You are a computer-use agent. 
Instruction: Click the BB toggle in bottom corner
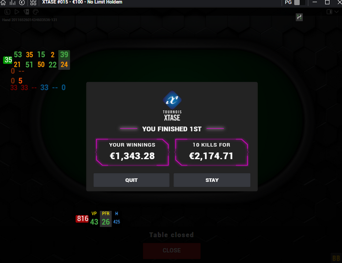(336, 258)
